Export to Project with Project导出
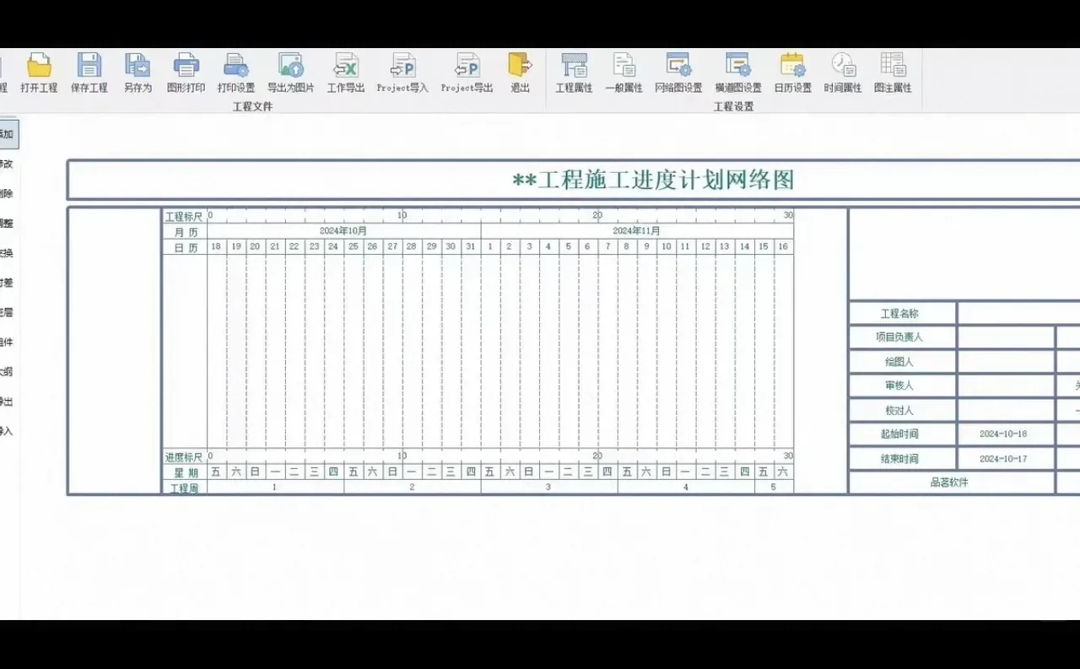The image size is (1080, 669). (x=466, y=72)
